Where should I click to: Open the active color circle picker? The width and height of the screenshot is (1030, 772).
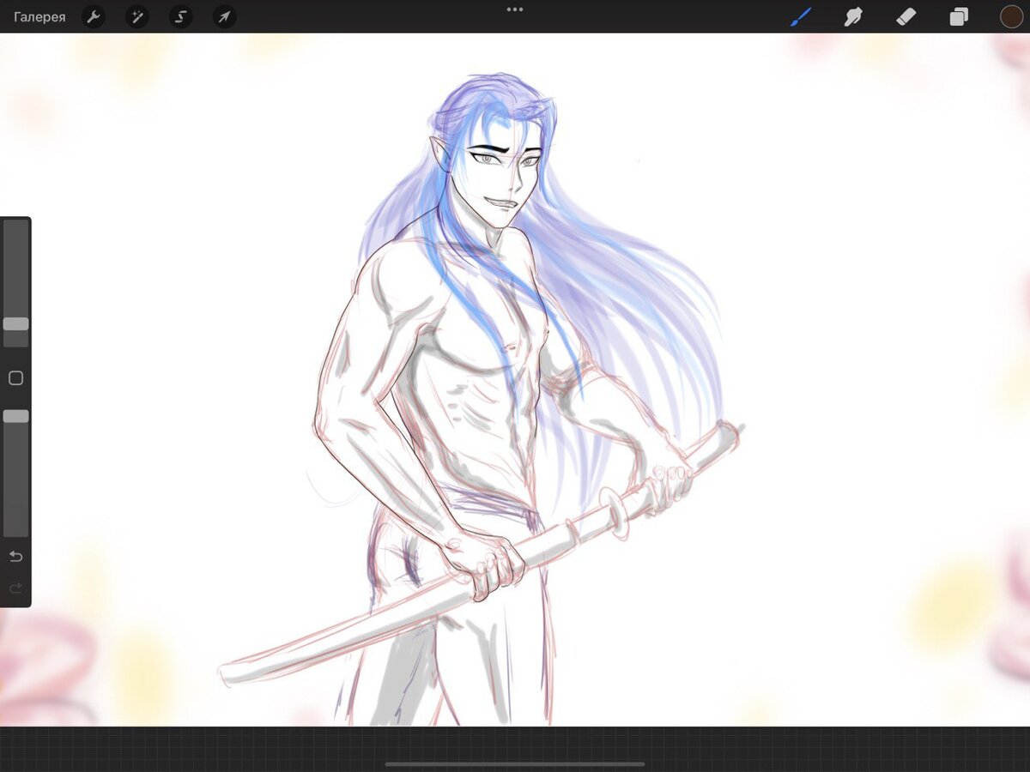click(x=1011, y=16)
